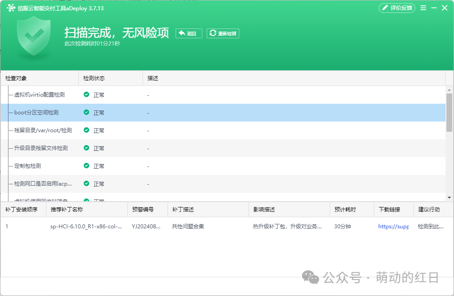The image size is (454, 296).
Task: Click green status icon for boot分区空间检测
Action: [86, 112]
